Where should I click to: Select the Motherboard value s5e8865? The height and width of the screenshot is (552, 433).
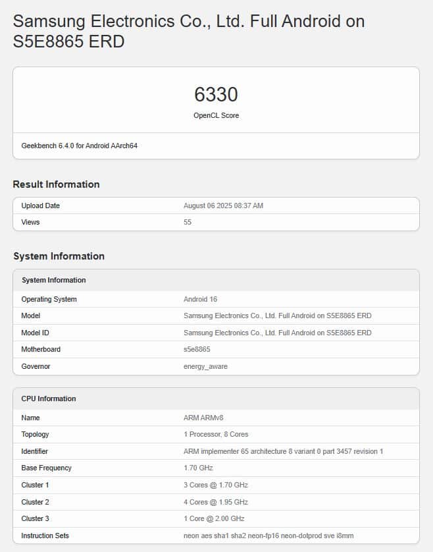tap(197, 349)
